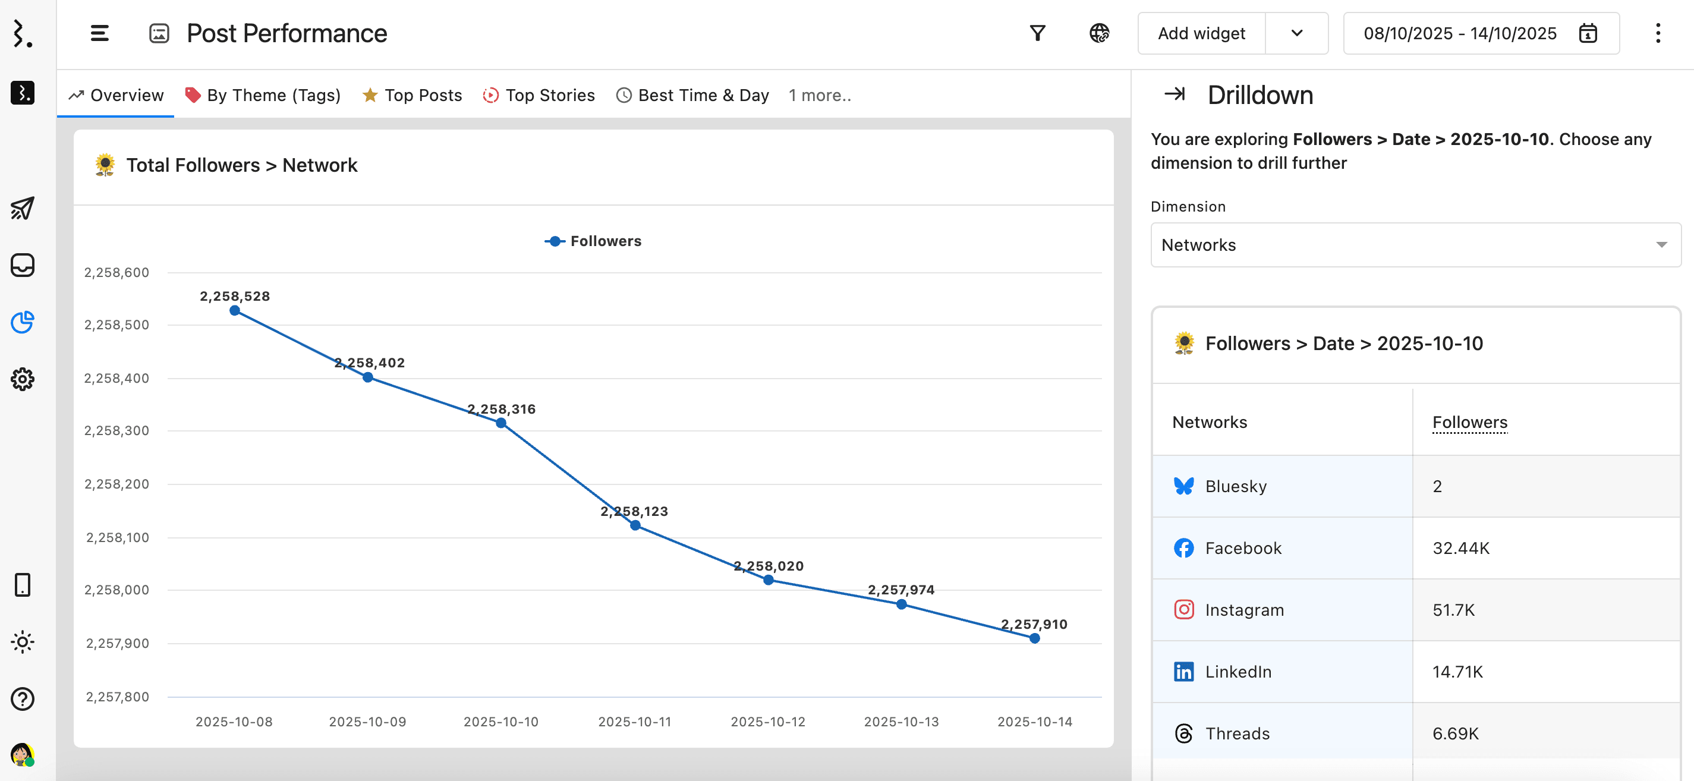Open the settings gear in sidebar
This screenshot has width=1694, height=781.
(x=23, y=379)
